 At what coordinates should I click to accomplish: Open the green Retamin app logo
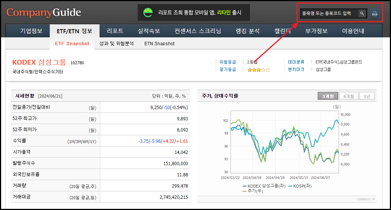click(x=148, y=12)
